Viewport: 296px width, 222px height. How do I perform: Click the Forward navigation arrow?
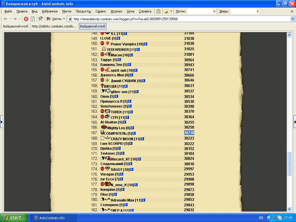click(15, 19)
